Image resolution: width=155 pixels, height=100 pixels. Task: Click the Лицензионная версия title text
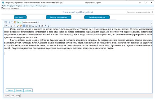(93, 3)
